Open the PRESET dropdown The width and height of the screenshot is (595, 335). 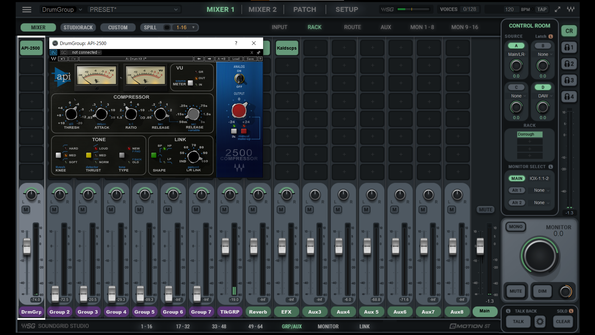(134, 10)
